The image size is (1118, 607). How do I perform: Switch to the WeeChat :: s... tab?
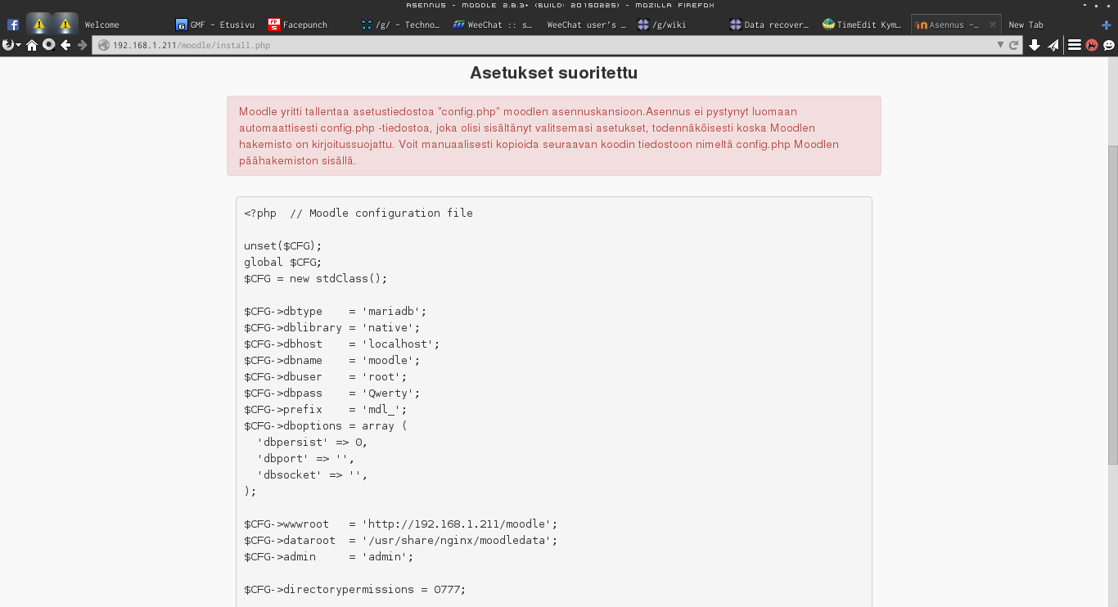click(x=494, y=25)
